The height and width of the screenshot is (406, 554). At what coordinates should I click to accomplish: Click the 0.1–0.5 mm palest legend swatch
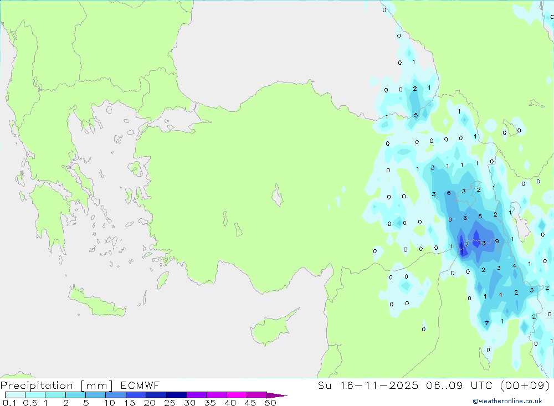[15, 395]
